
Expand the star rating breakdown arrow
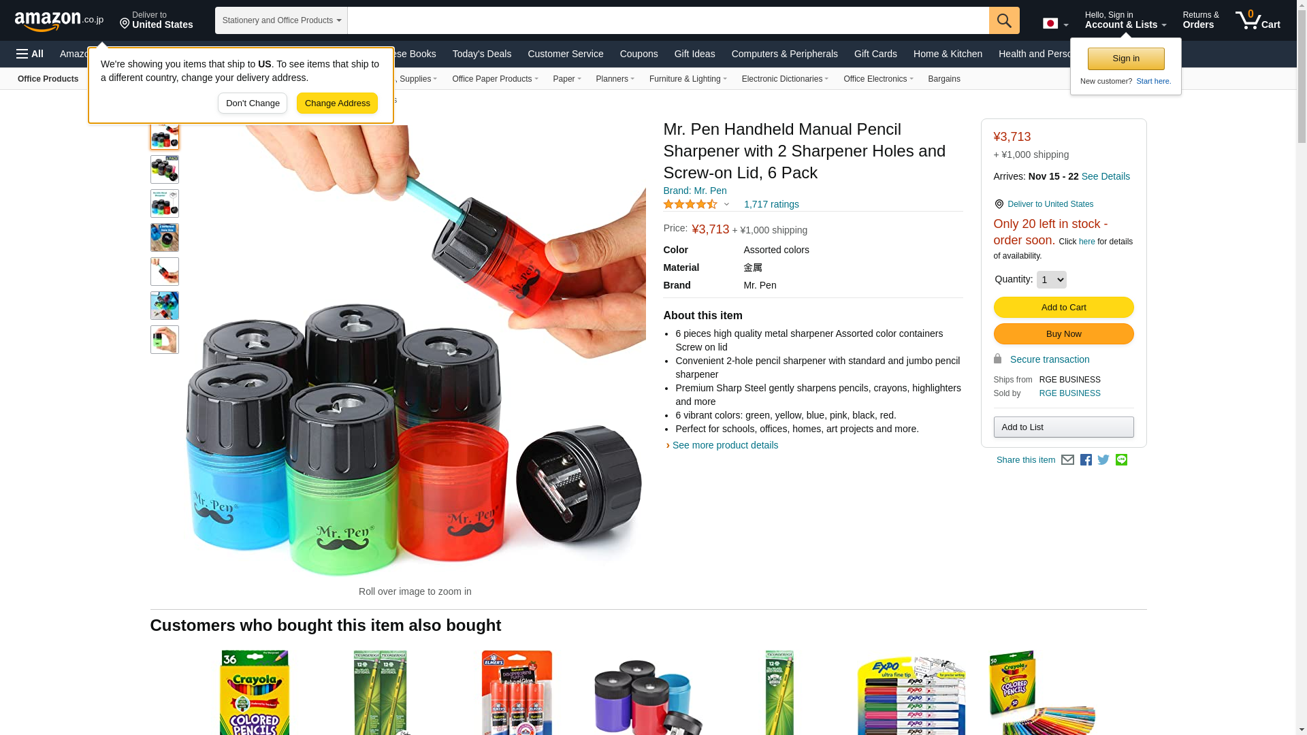point(726,204)
